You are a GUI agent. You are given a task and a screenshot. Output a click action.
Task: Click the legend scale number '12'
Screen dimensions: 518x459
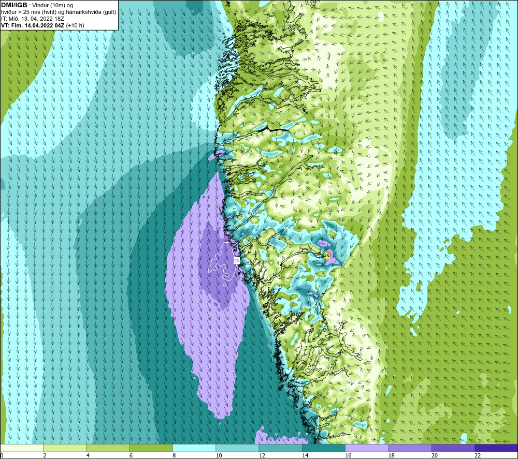(x=262, y=455)
